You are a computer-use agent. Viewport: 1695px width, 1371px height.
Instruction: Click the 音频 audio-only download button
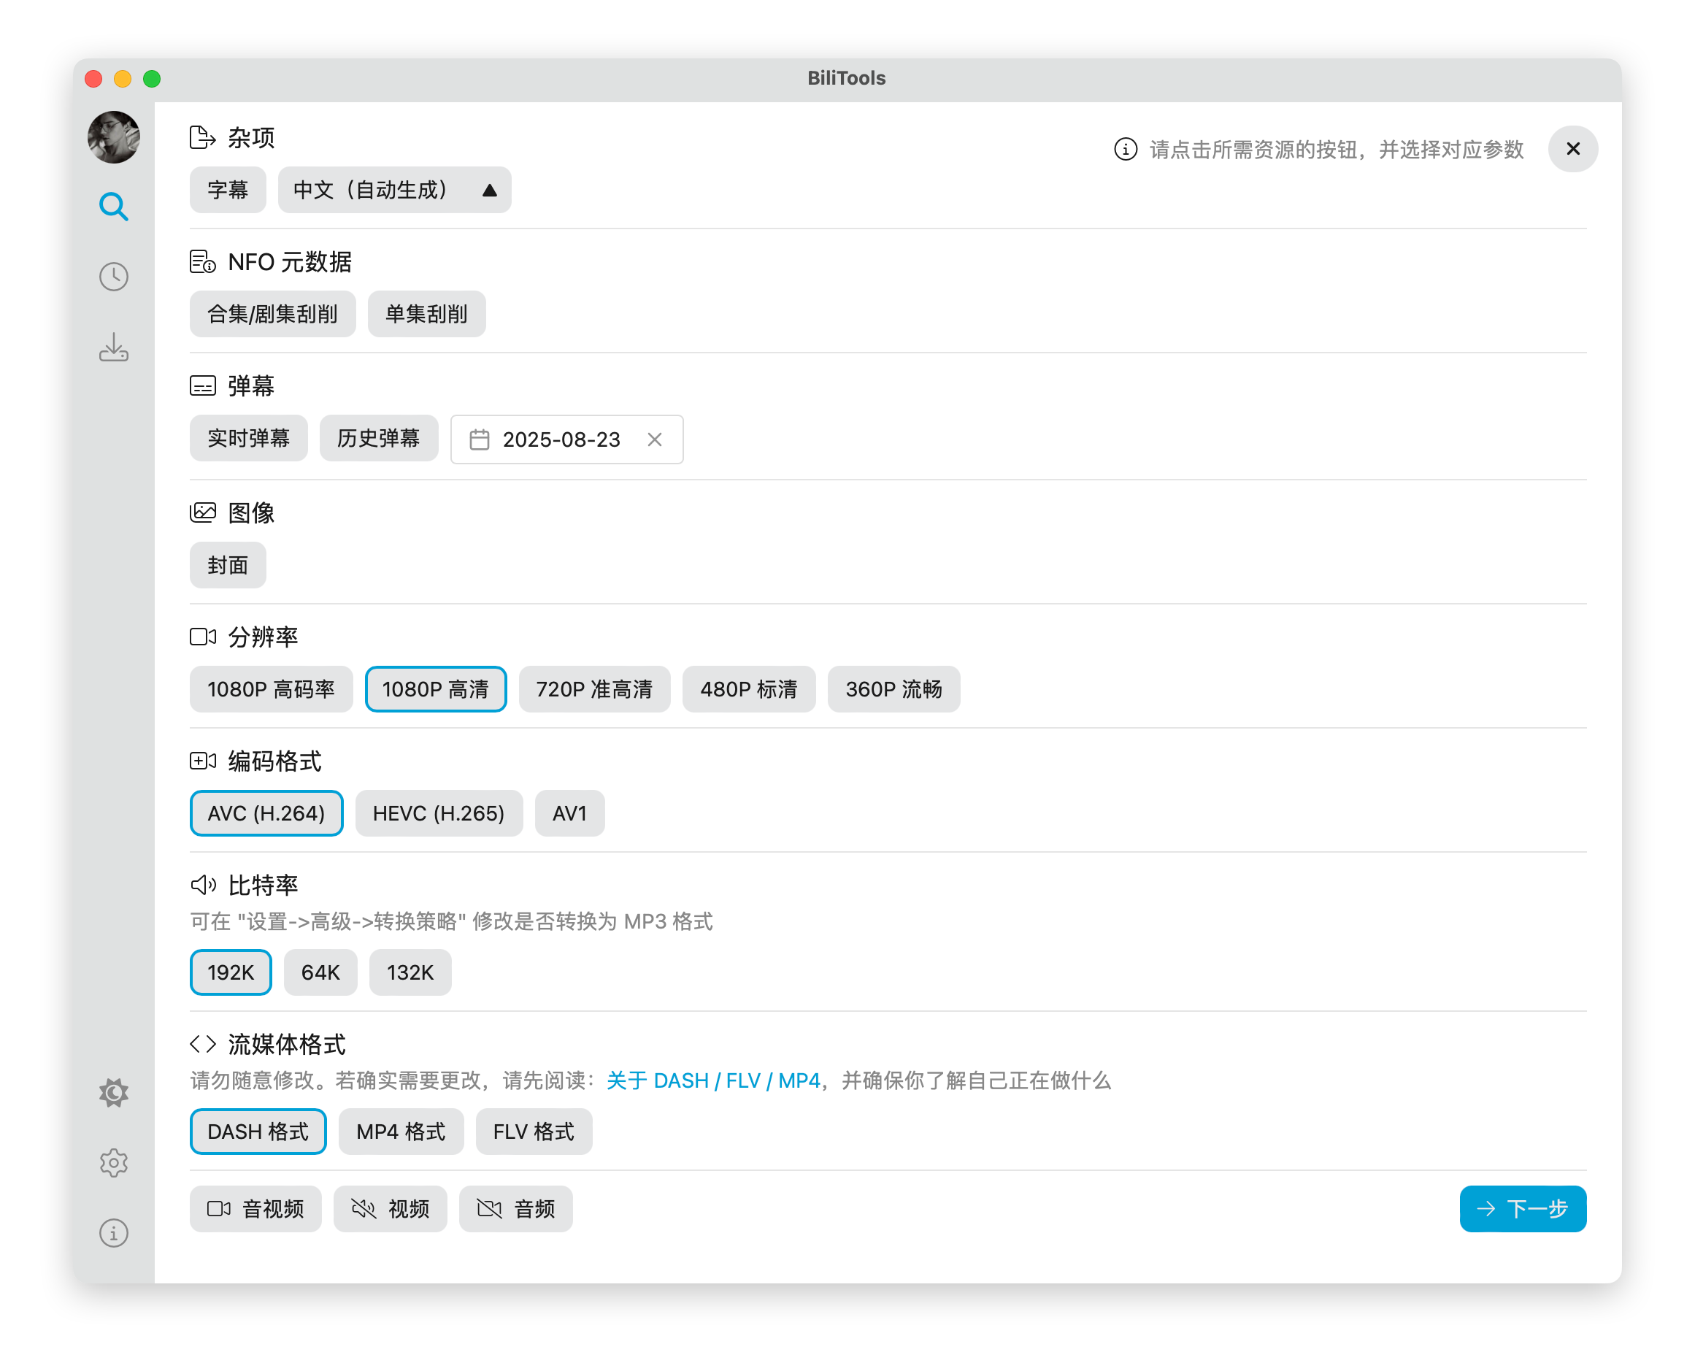click(515, 1209)
